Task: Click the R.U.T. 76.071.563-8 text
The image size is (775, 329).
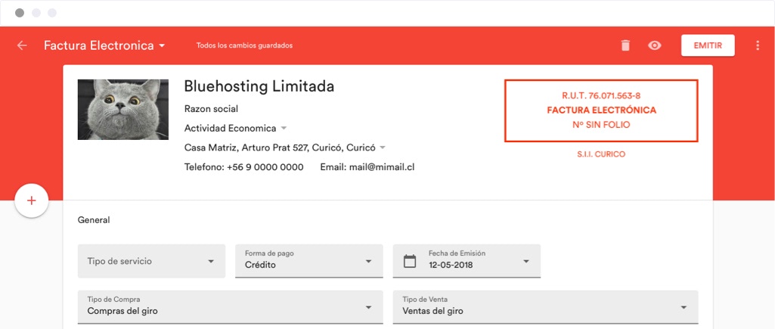Action: tap(601, 96)
